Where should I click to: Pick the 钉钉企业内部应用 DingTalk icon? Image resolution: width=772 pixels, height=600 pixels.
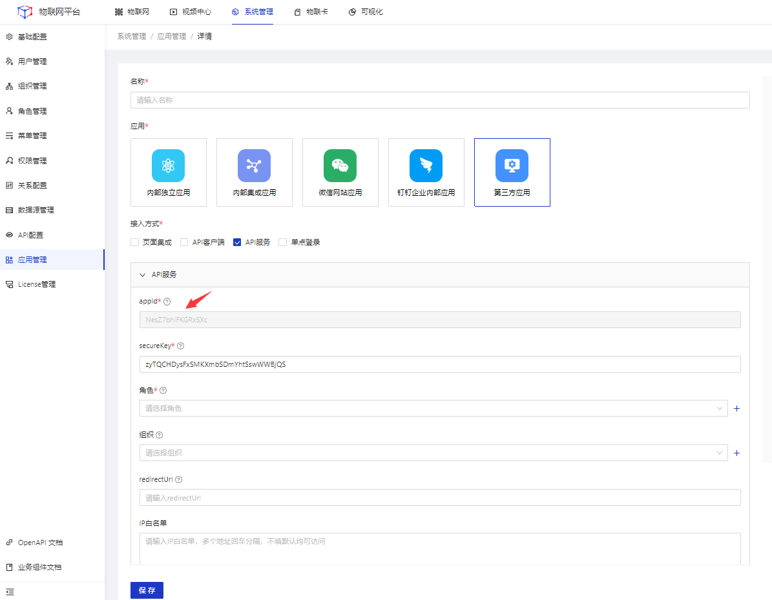coord(426,166)
